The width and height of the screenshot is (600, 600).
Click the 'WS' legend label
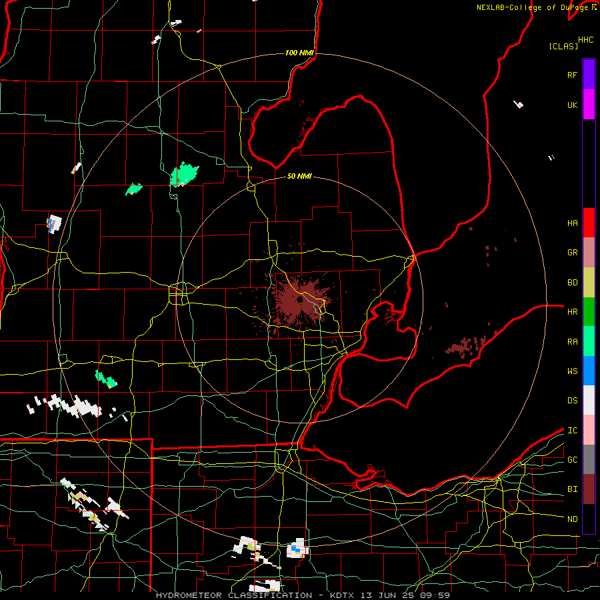coord(572,371)
